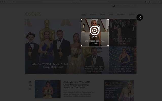This screenshot has width=162, height=101.
Task: Open the Winners nav item
Action: 93,14
